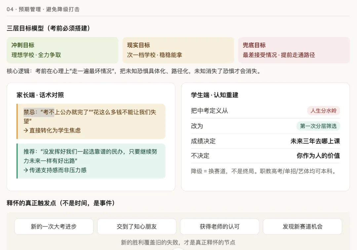Viewport: 357px width, 250px height.
Task: Click the 人生分水岭 red tag
Action: click(323, 111)
